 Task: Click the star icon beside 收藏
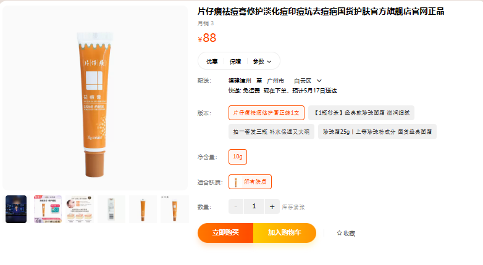click(x=339, y=234)
